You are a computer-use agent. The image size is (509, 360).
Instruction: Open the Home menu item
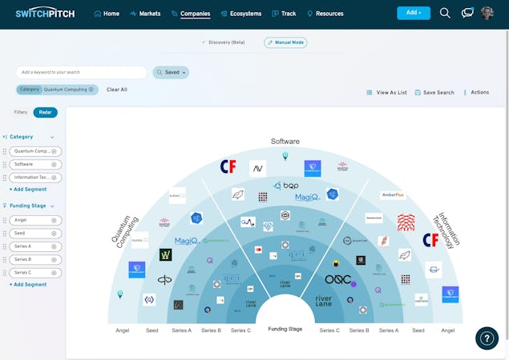pos(107,14)
